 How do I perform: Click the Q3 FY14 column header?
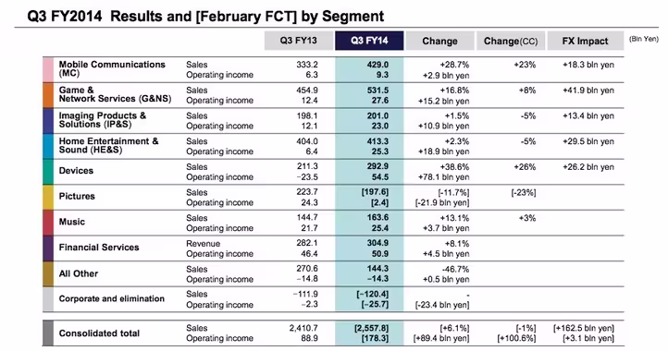click(369, 41)
